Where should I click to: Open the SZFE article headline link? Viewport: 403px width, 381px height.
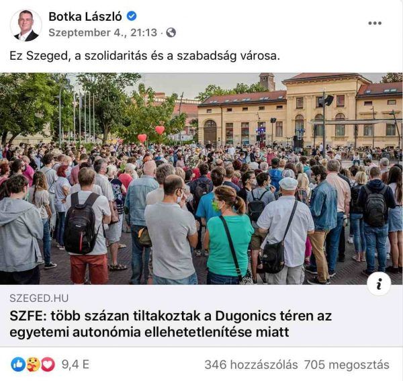pyautogui.click(x=171, y=324)
